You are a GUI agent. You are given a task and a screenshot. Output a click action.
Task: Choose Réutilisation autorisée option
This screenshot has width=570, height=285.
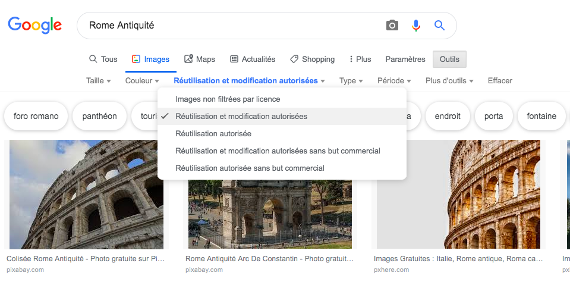(x=213, y=133)
